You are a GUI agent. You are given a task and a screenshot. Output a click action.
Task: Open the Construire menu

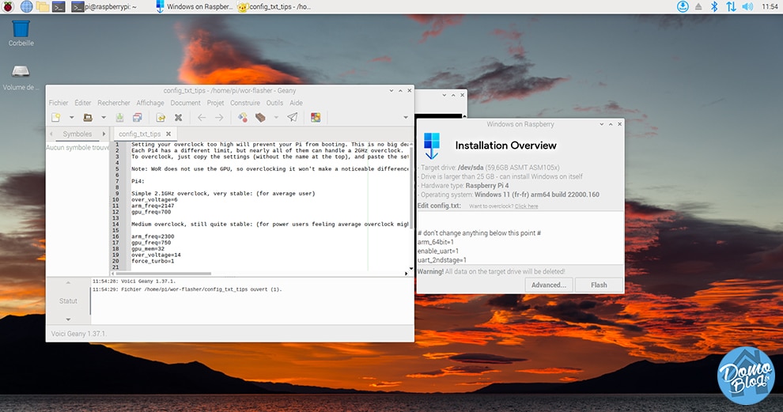tap(244, 103)
